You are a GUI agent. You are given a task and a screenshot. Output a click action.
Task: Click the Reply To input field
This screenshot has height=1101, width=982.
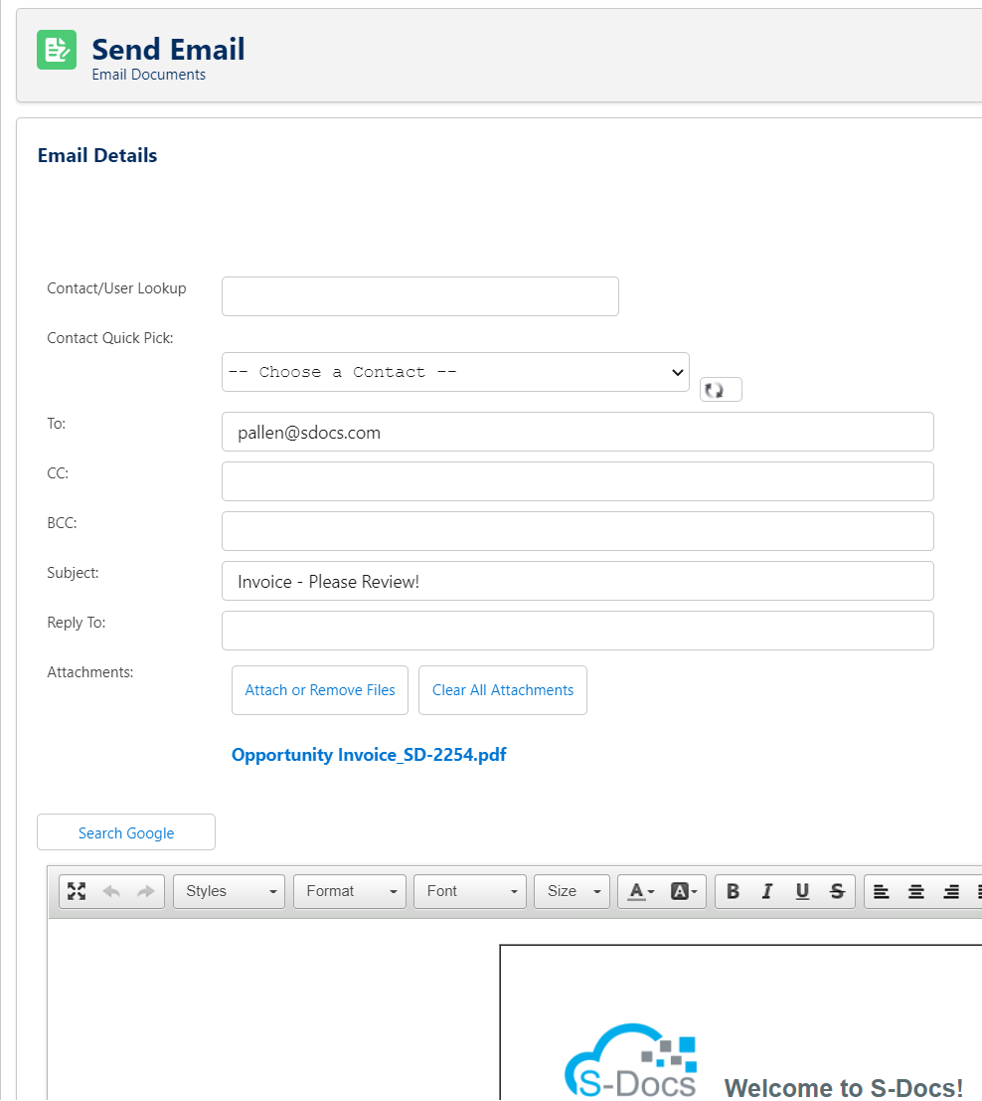(x=577, y=631)
